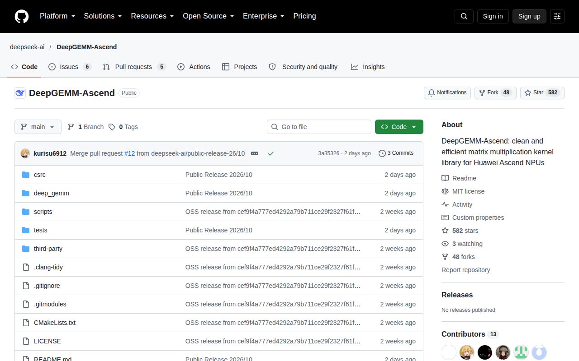Viewport: 579px width, 361px height.
Task: Go to the Projects tab
Action: coord(239,67)
